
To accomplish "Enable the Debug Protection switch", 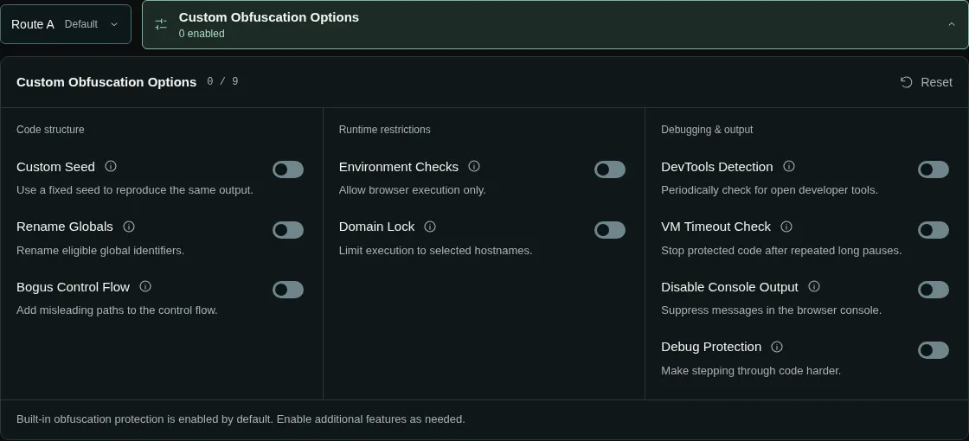I will [x=934, y=350].
